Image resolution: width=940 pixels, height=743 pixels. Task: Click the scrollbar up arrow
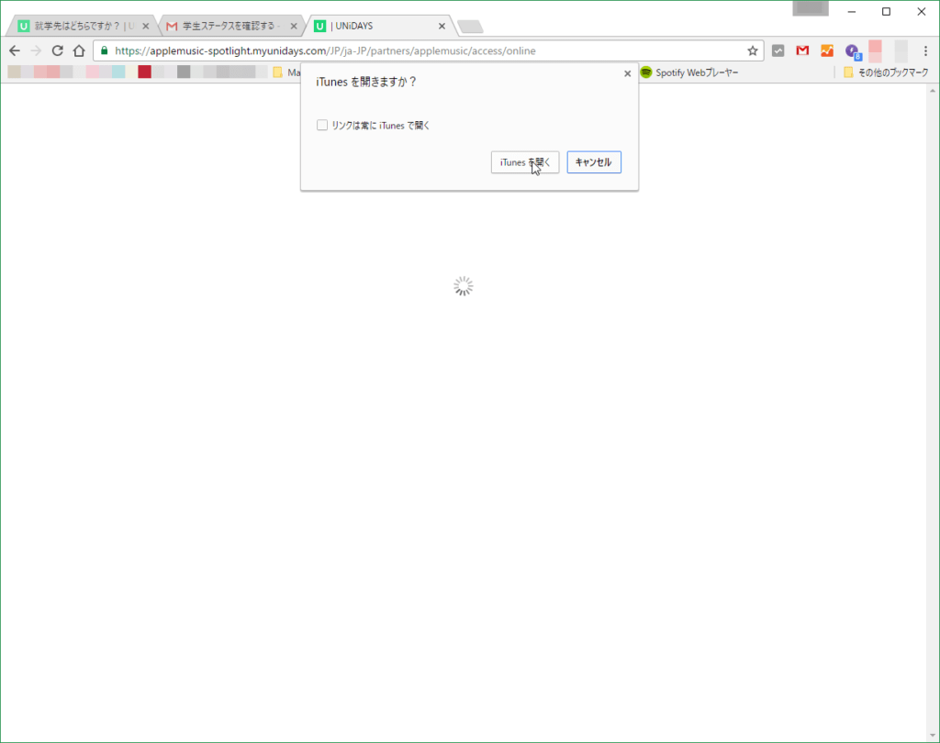click(933, 91)
